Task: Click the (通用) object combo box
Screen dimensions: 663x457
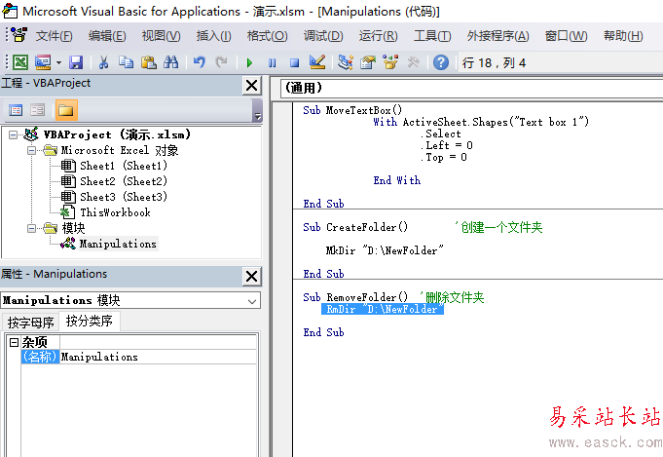Action: [x=471, y=88]
